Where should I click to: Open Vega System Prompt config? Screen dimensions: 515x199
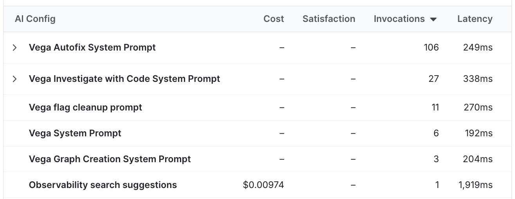pyautogui.click(x=75, y=133)
